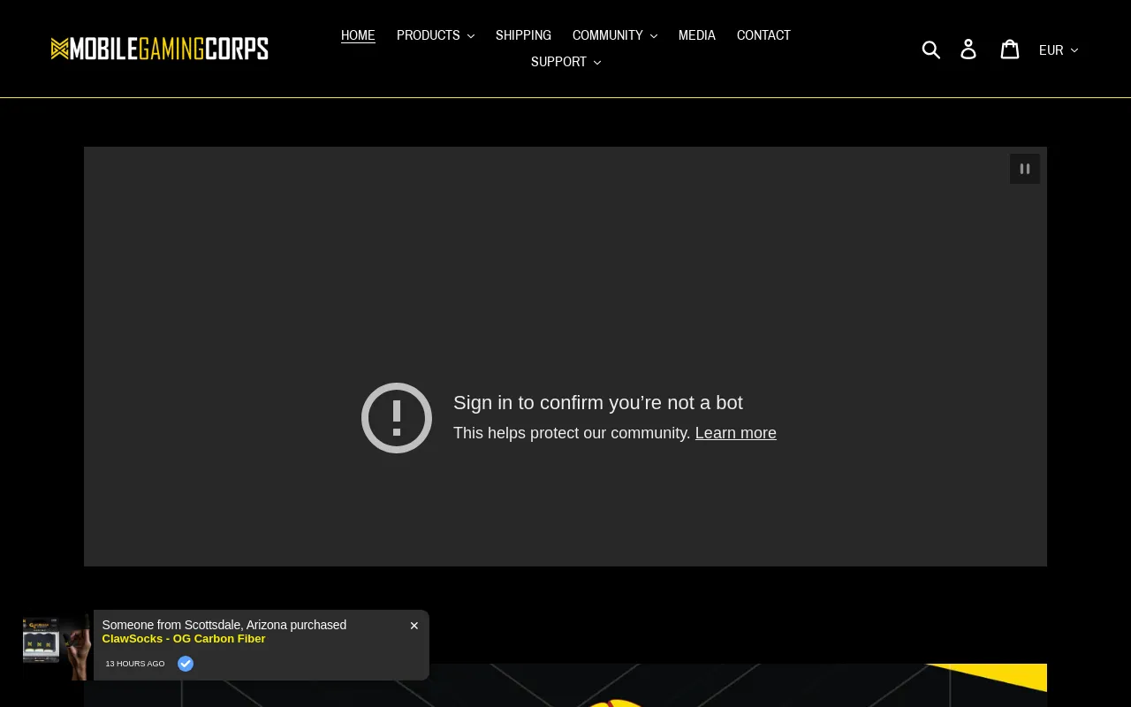
Task: Open the PRODUCTS dropdown menu
Action: [x=436, y=35]
